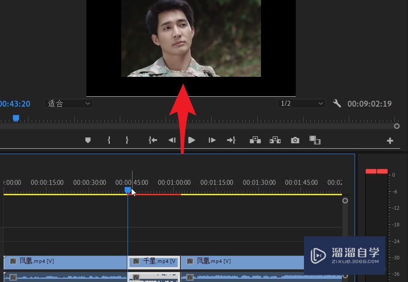Go to In point
This screenshot has width=408, height=282.
[153, 141]
